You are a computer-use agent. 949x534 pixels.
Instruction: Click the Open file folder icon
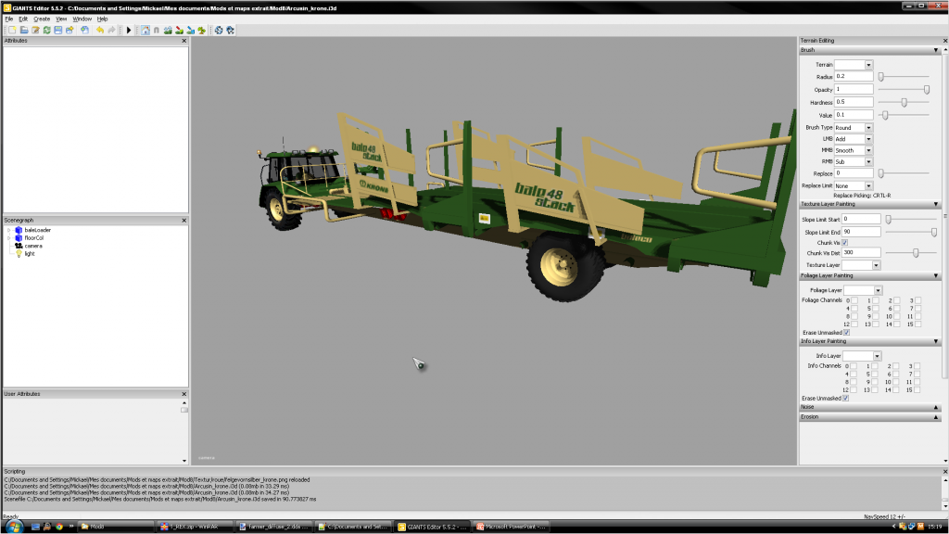coord(23,31)
